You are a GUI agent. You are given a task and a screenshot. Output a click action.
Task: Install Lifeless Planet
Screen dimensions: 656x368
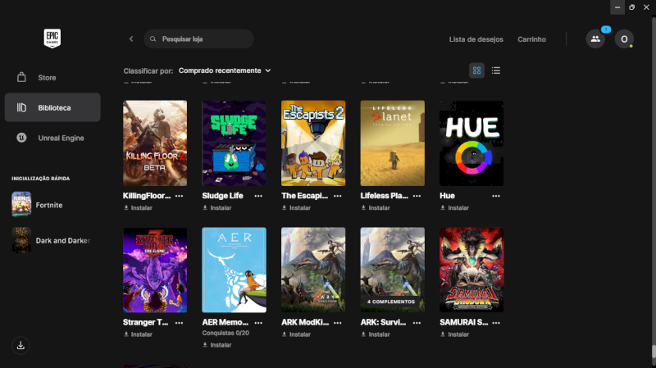[376, 208]
